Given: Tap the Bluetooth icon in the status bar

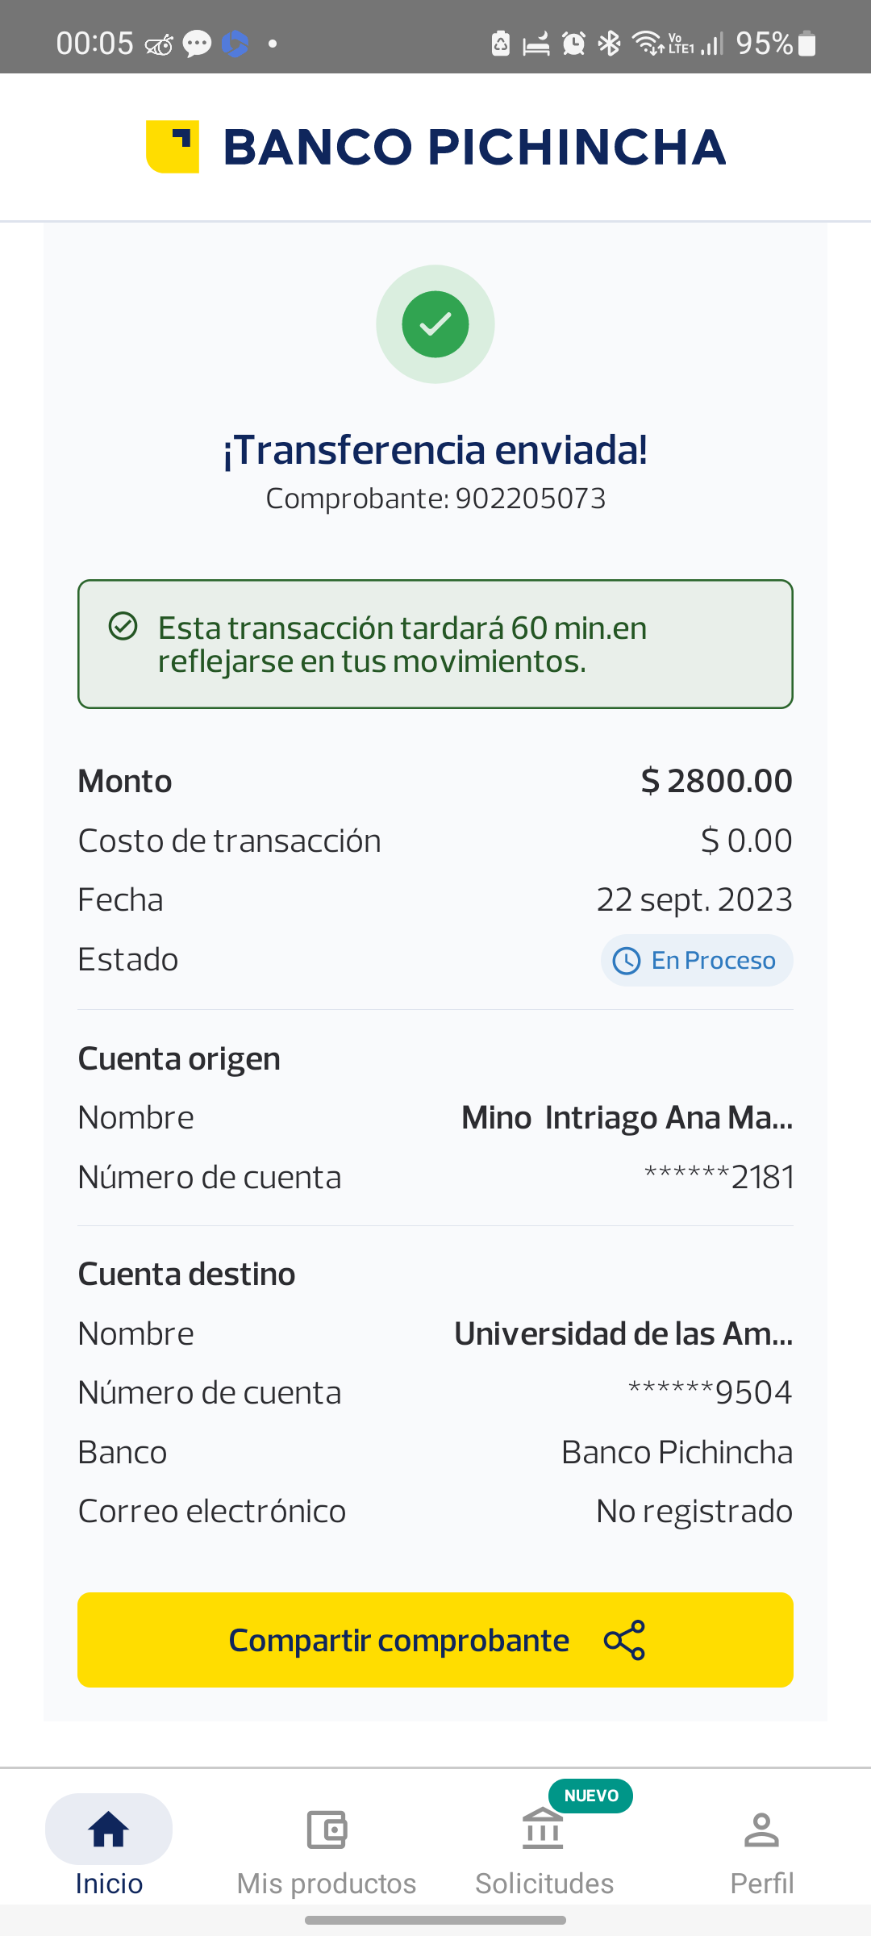Looking at the screenshot, I should [610, 44].
